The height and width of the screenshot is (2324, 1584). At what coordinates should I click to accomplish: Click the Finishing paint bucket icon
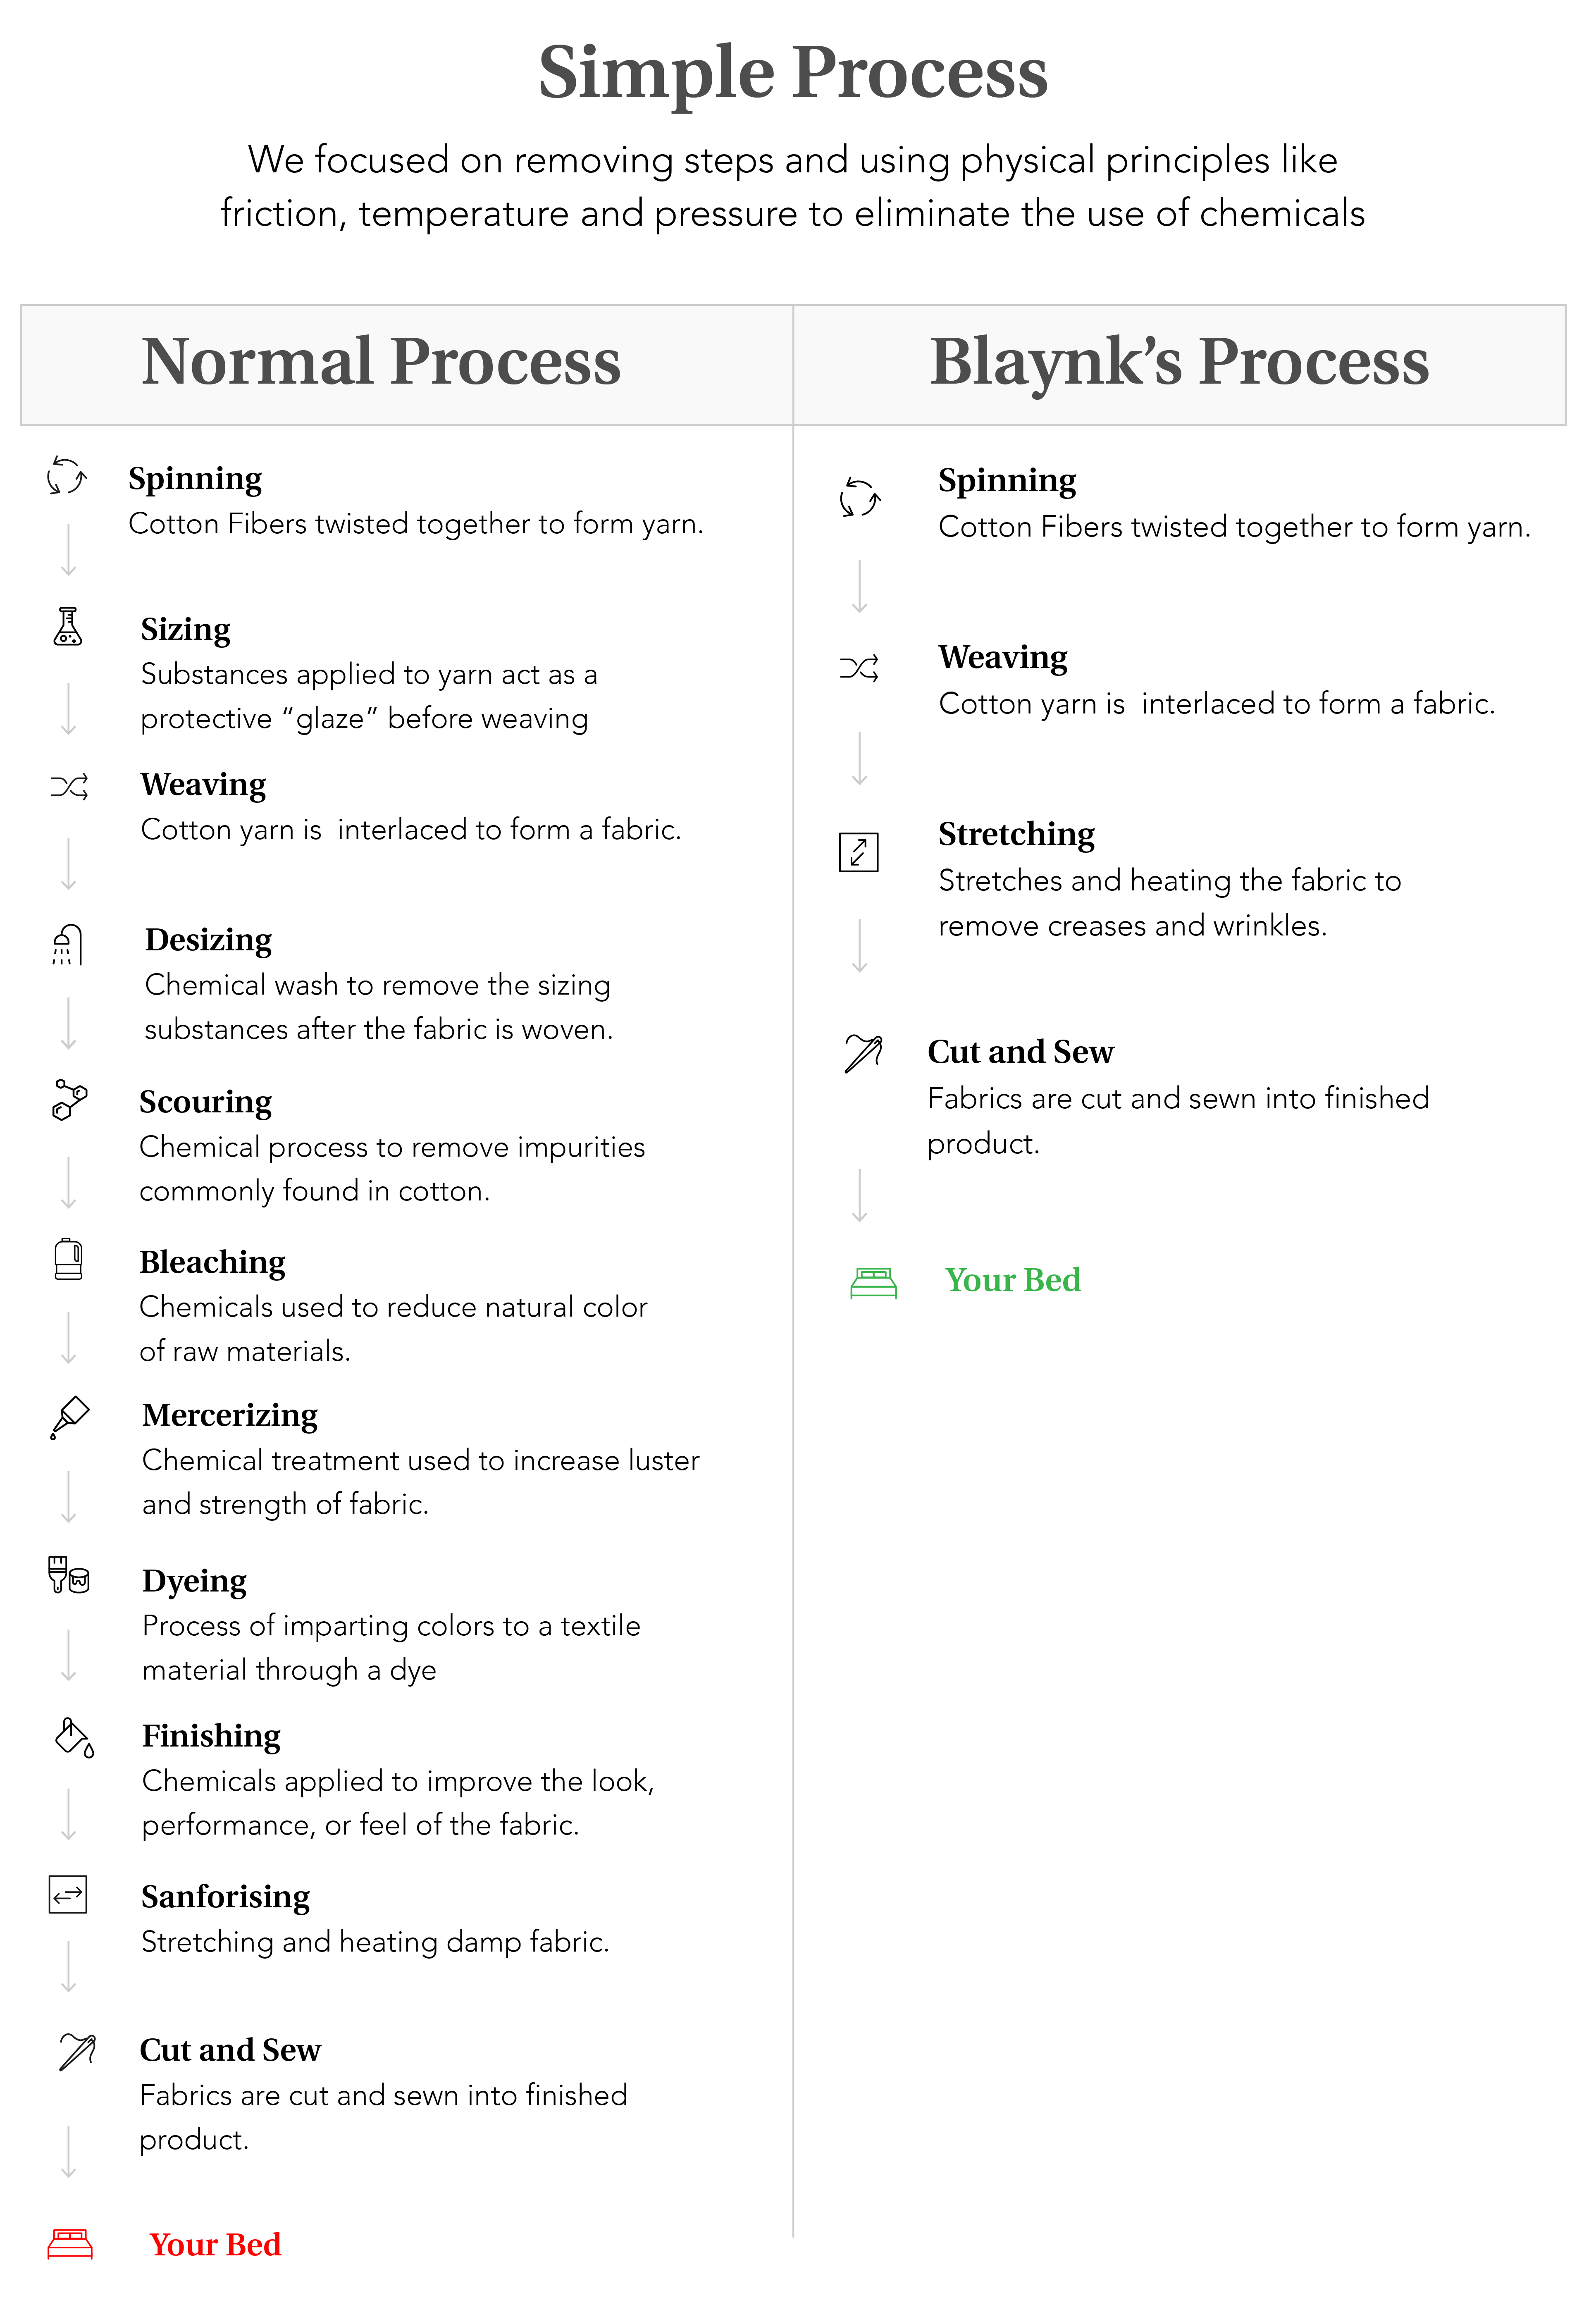tap(74, 1737)
